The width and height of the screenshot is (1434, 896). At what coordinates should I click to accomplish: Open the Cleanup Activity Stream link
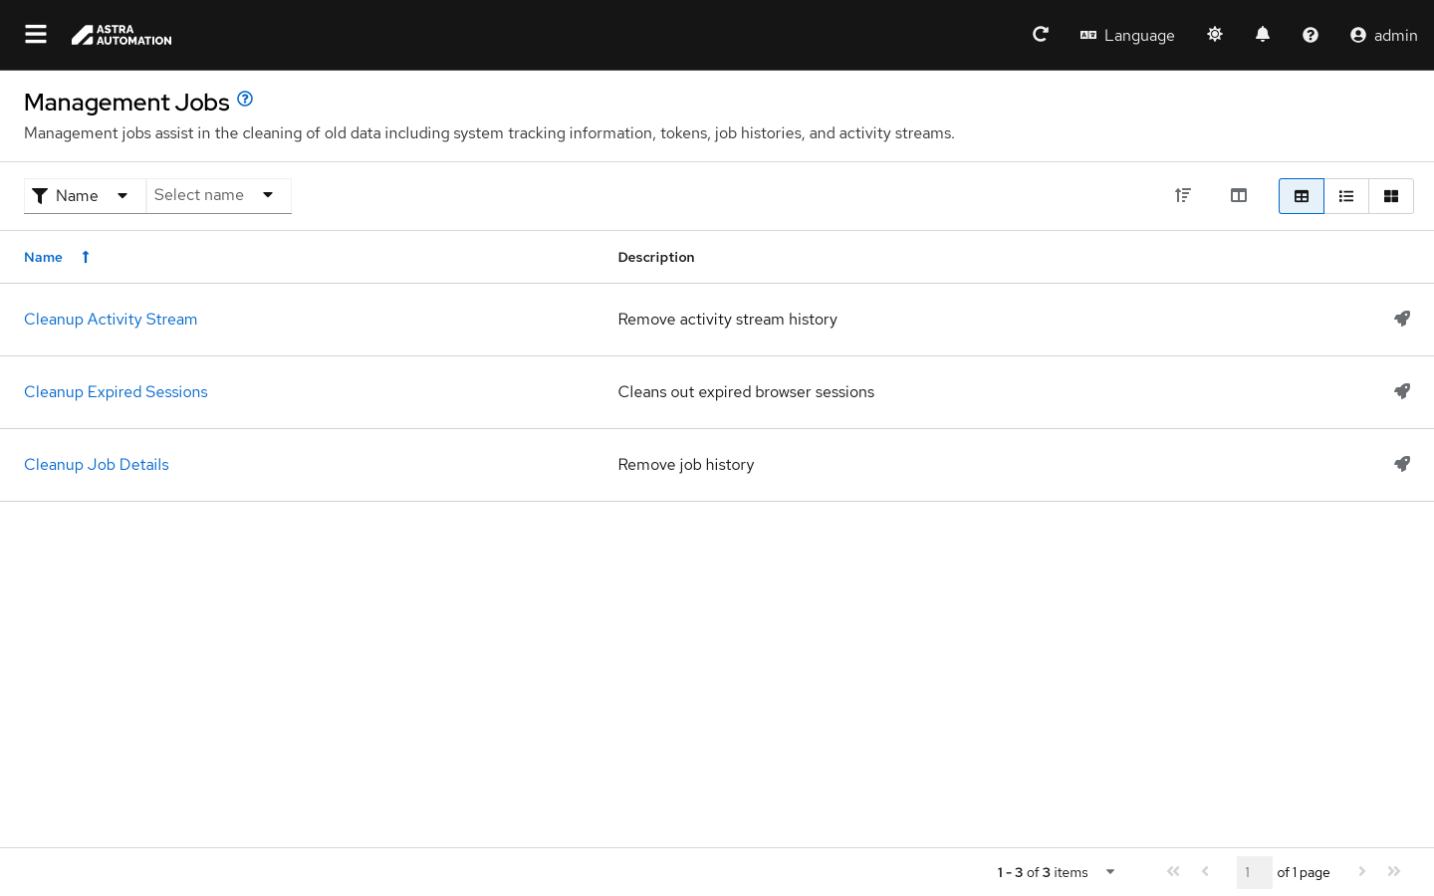pyautogui.click(x=111, y=320)
